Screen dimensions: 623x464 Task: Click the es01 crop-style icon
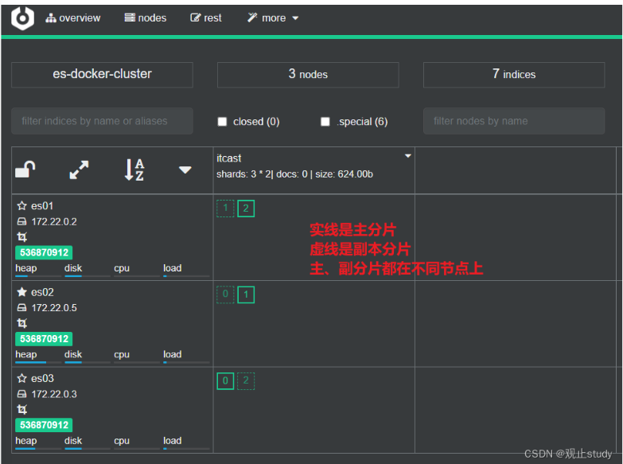pos(21,237)
